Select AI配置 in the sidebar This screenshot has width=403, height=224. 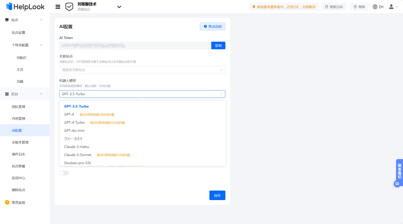[25, 130]
